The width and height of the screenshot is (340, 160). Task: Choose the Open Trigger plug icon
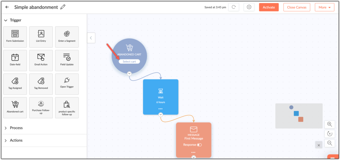coord(67,81)
